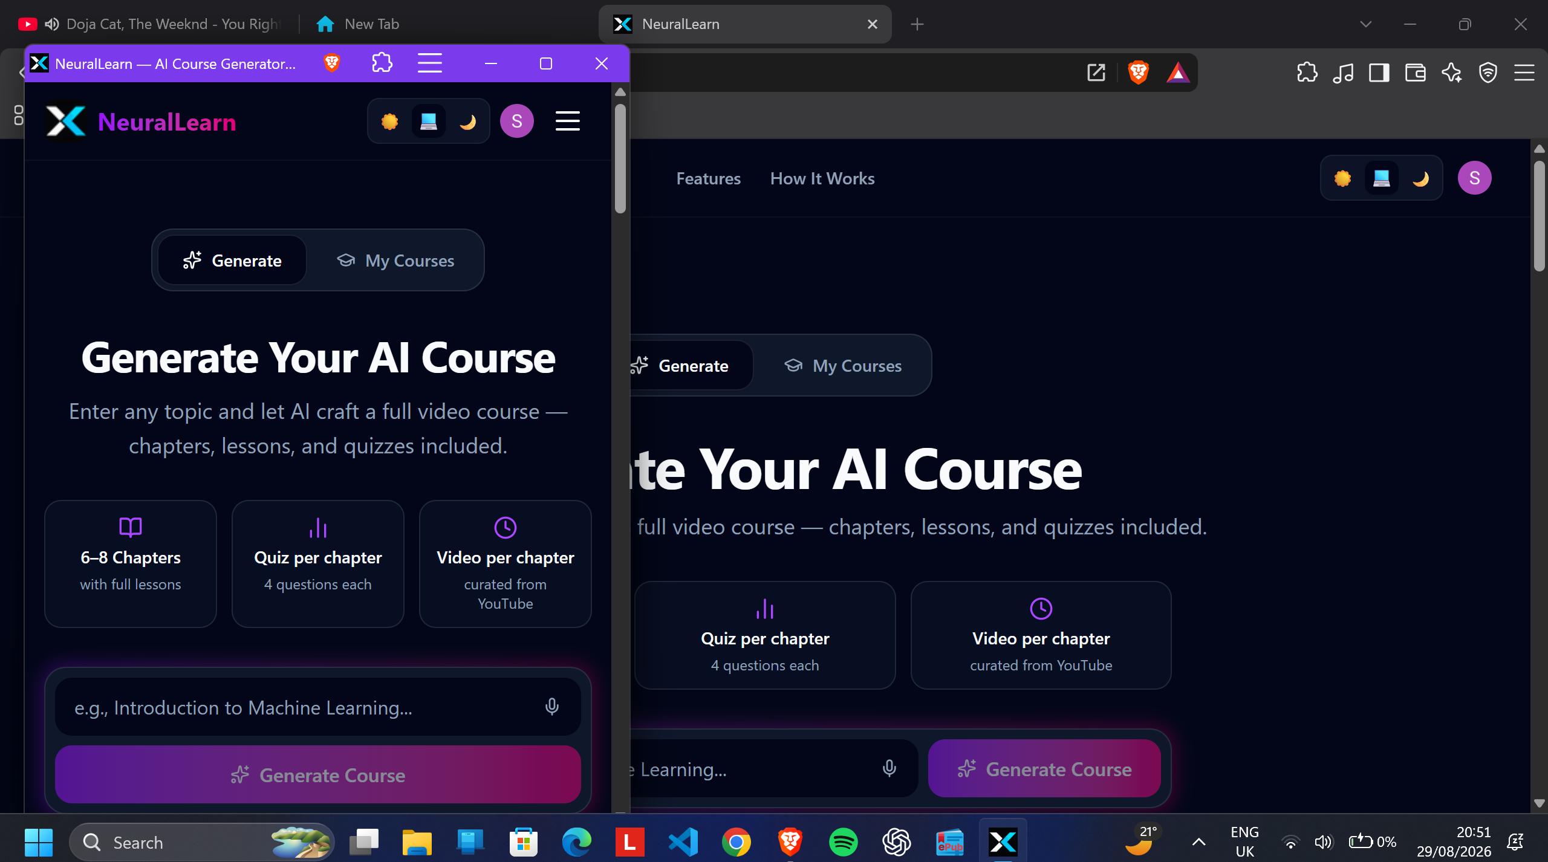
Task: Toggle the browser sidebar panel icon
Action: (x=1379, y=73)
